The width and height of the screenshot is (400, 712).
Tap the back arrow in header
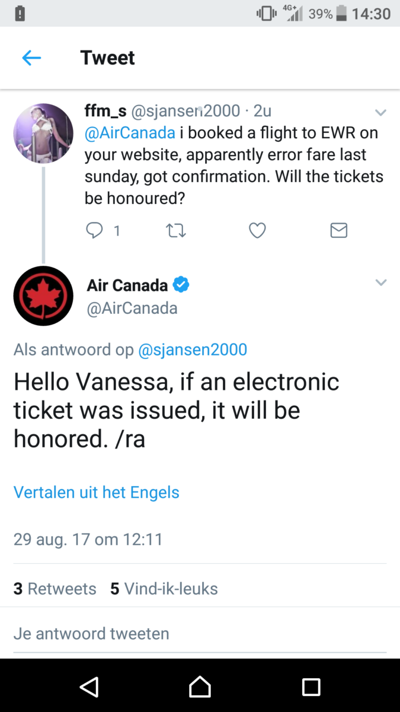(x=31, y=58)
